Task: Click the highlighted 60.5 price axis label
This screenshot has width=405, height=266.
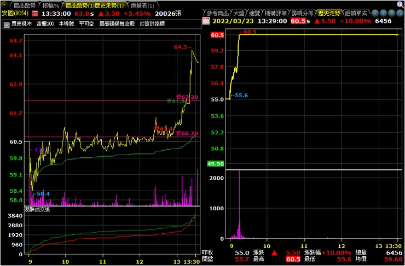Action: coord(217,36)
